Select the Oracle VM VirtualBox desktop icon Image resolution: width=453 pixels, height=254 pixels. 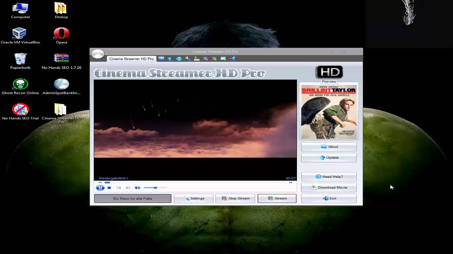21,36
